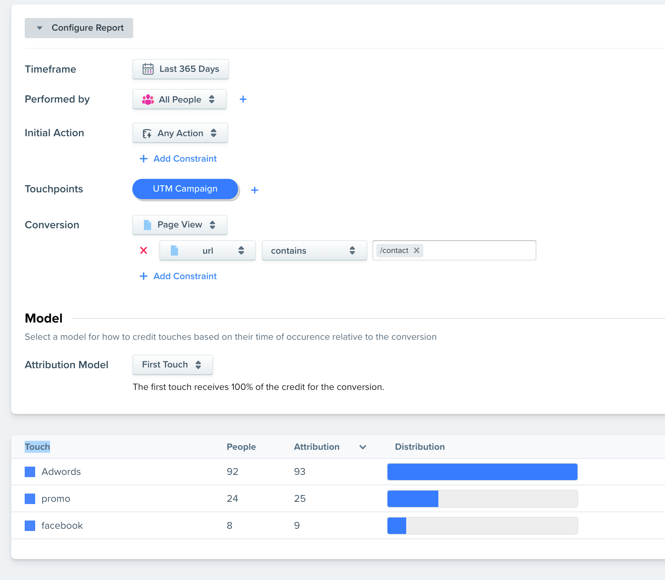Open the url property dropdown
Image resolution: width=665 pixels, height=580 pixels.
tap(208, 250)
